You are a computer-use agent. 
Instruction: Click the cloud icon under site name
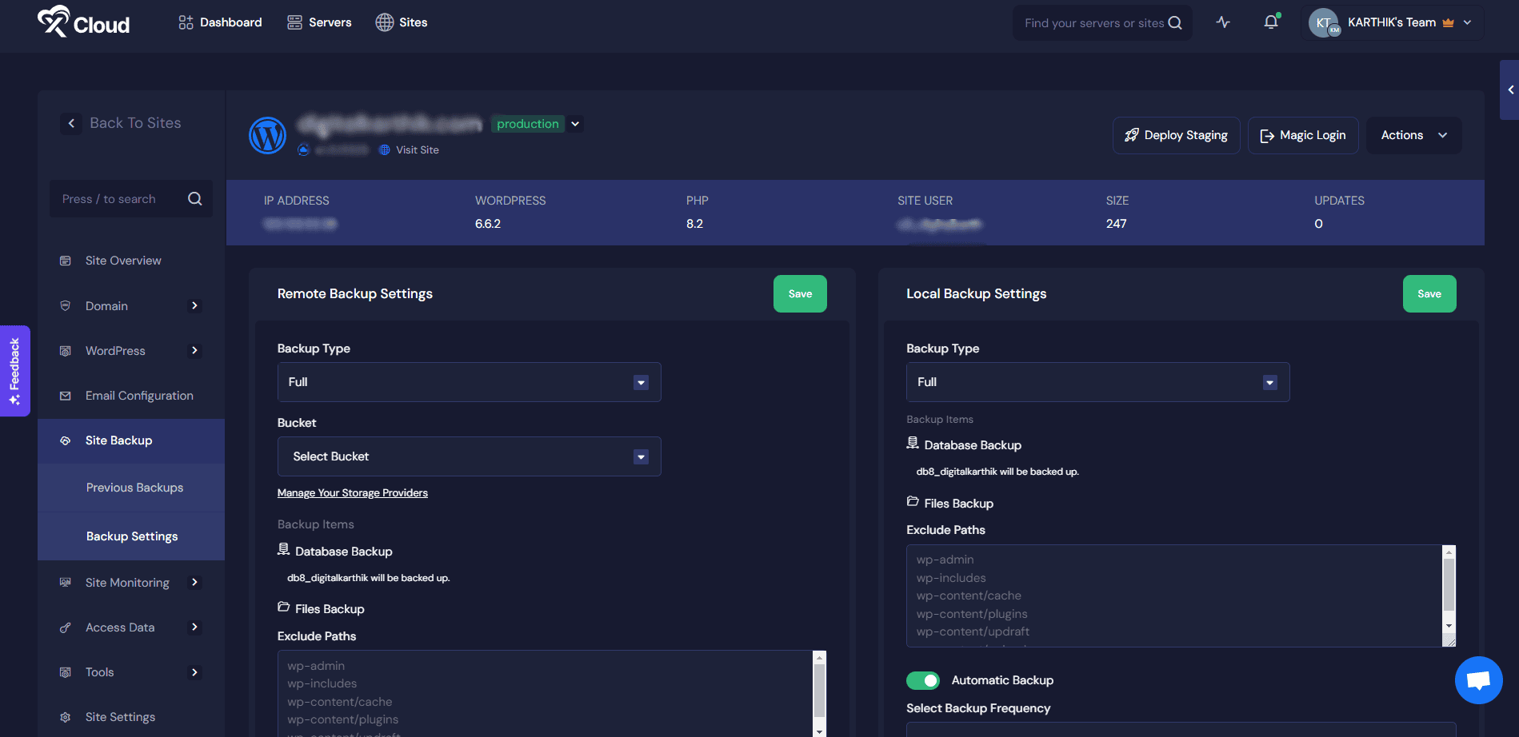pyautogui.click(x=303, y=149)
